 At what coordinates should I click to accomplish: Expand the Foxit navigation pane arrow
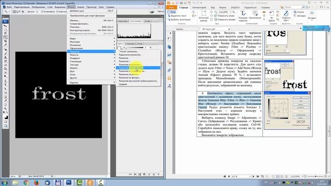(170, 33)
